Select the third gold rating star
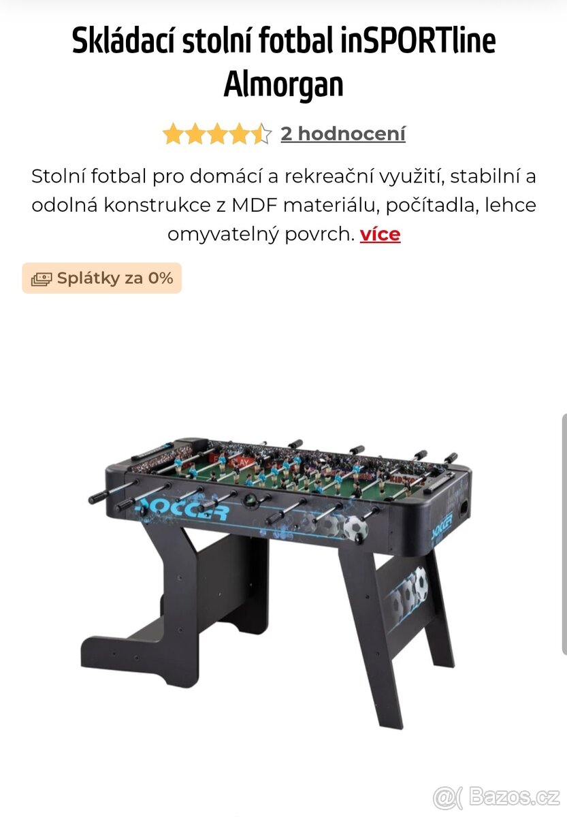This screenshot has height=817, width=567. [x=217, y=134]
